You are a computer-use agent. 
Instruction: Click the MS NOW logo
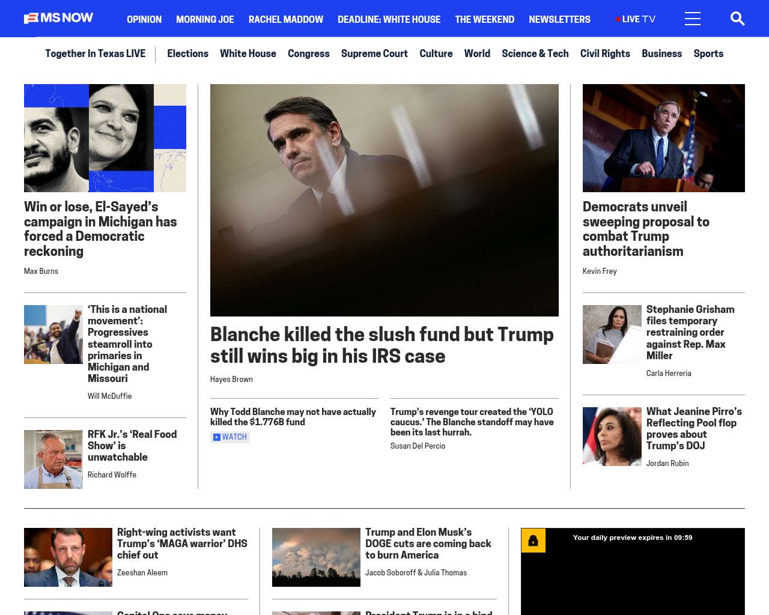(58, 18)
